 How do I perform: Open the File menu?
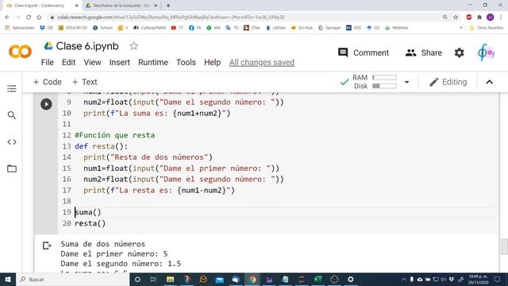point(48,62)
